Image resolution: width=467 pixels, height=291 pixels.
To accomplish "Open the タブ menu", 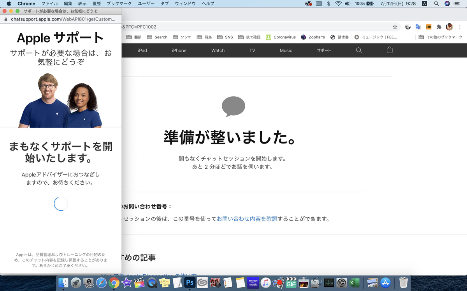I will [x=165, y=3].
